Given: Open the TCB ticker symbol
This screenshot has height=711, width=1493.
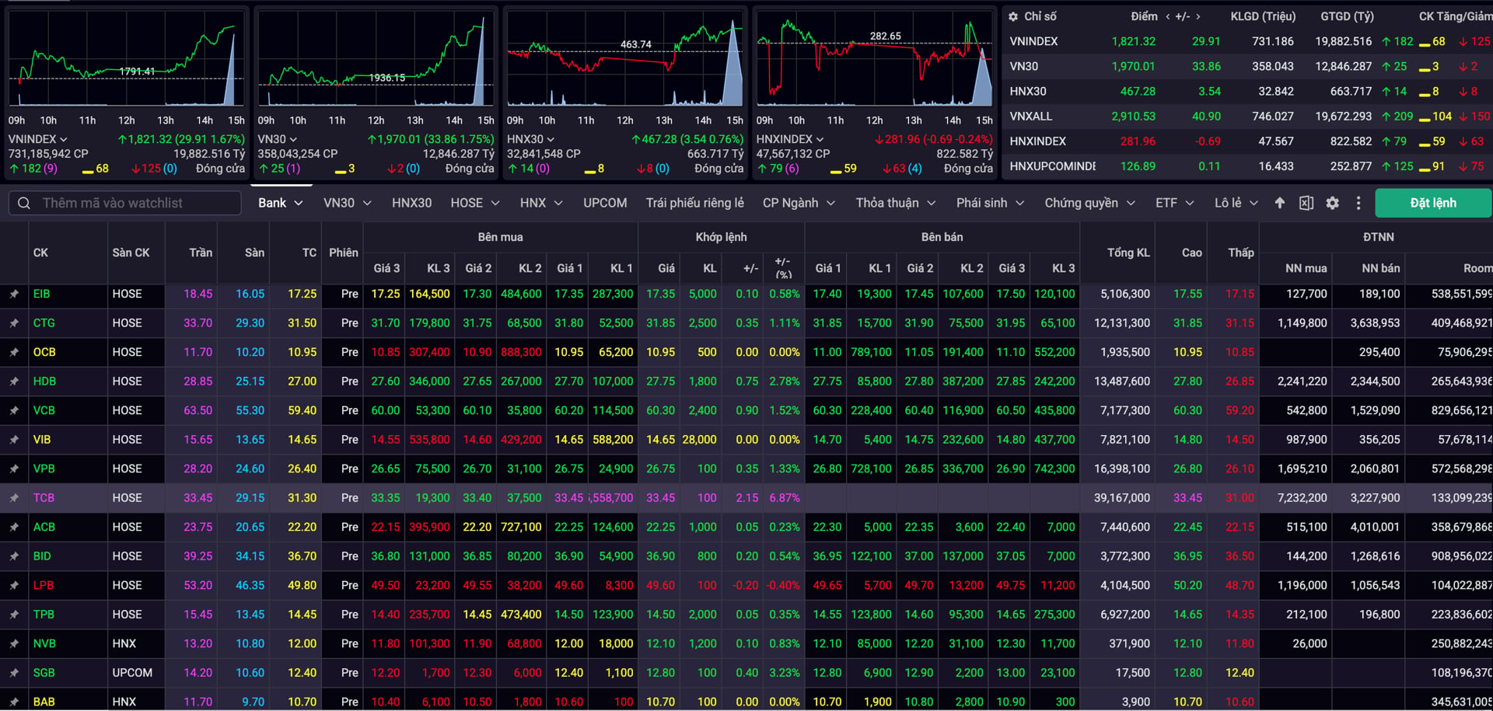Looking at the screenshot, I should [x=44, y=498].
